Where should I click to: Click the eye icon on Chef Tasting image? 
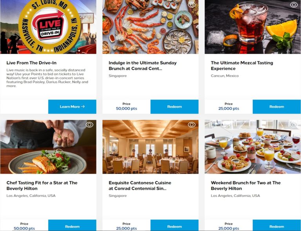[x=89, y=125]
